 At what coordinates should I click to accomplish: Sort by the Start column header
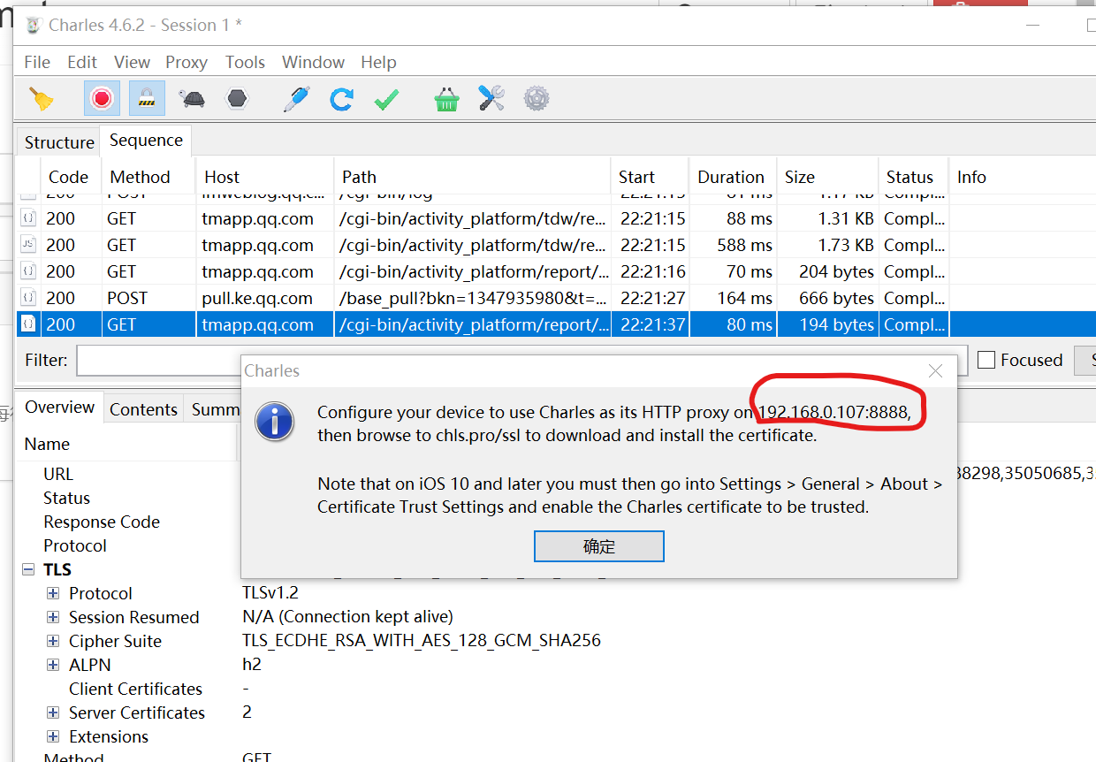(650, 177)
